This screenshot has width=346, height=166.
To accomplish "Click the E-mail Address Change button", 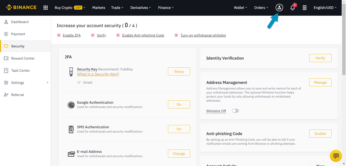I will [179, 154].
